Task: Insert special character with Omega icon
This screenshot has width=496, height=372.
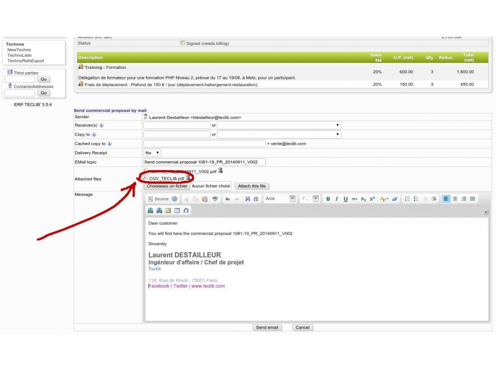Action: [186, 211]
